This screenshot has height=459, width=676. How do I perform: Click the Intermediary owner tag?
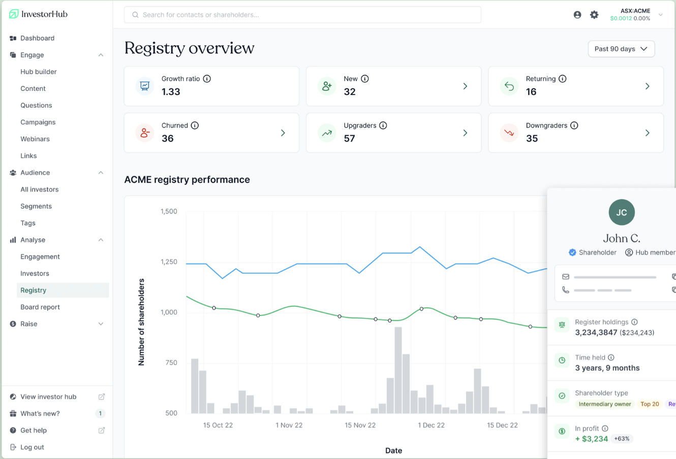pos(605,404)
